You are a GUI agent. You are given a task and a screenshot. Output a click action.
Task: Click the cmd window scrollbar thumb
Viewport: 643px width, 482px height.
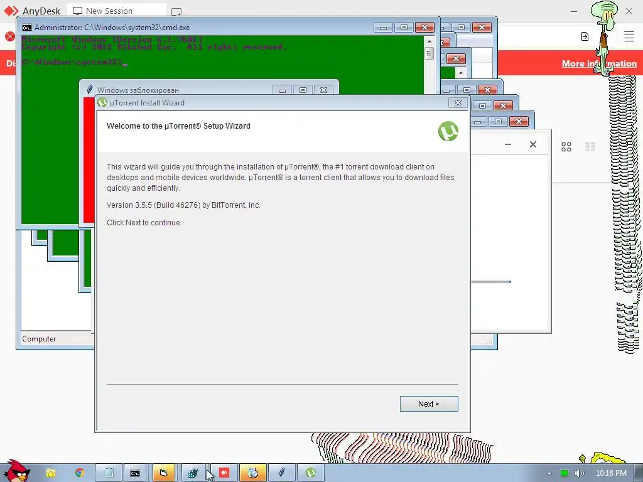tap(430, 53)
